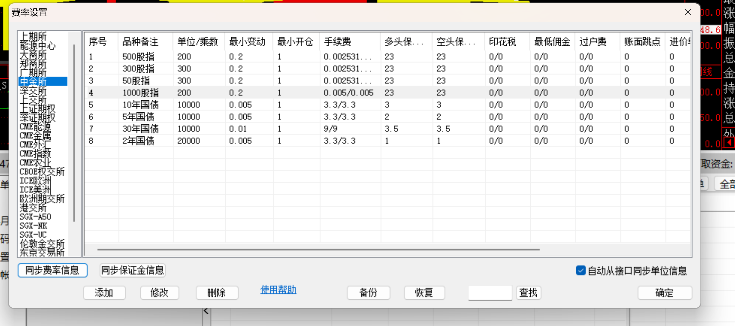Toggle 自动从接口同步单位信息 checkbox
Image resolution: width=735 pixels, height=326 pixels.
(x=581, y=270)
